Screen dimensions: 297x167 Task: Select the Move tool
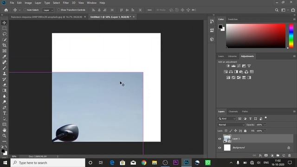[x=4, y=23]
